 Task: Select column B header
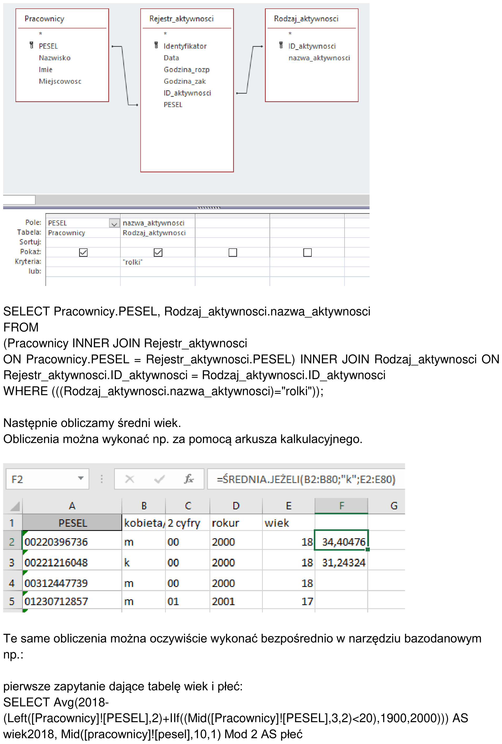click(144, 506)
